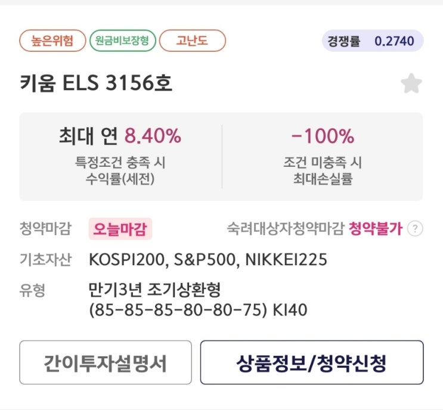Image resolution: width=443 pixels, height=410 pixels.
Task: Click the 최대 연 8.40% yield figure
Action: pos(119,136)
